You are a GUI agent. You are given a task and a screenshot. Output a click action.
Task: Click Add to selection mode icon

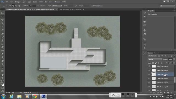pyautogui.click(x=13, y=6)
